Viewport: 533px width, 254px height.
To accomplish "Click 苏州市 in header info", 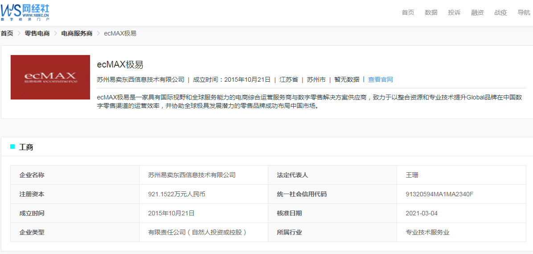I will pyautogui.click(x=316, y=80).
